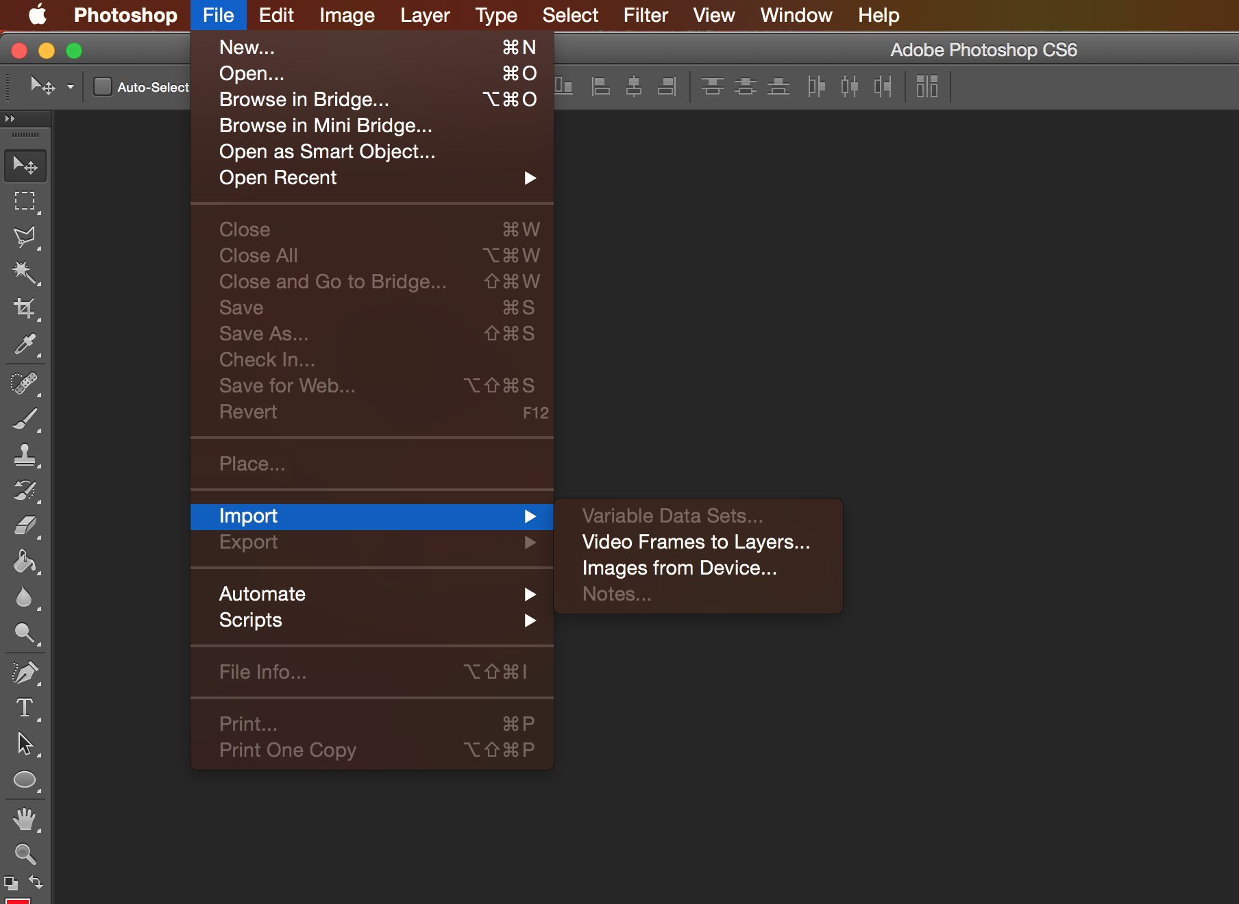Choose the Polygonal Lasso tool

point(25,237)
